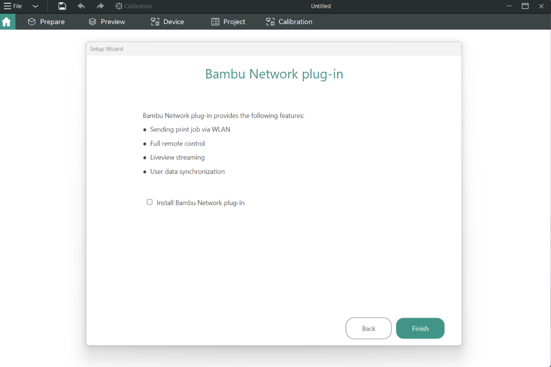Maximize the application window
551x367 pixels.
click(x=525, y=6)
